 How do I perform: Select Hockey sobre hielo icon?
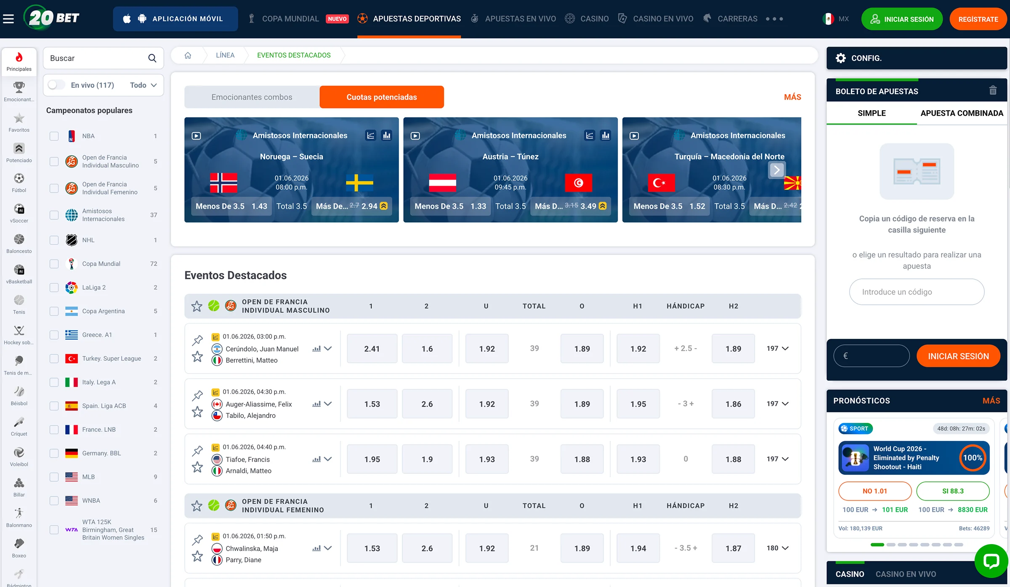(x=19, y=335)
